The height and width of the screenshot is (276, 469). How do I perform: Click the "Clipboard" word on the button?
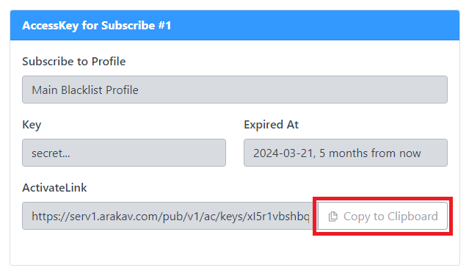[x=412, y=217]
